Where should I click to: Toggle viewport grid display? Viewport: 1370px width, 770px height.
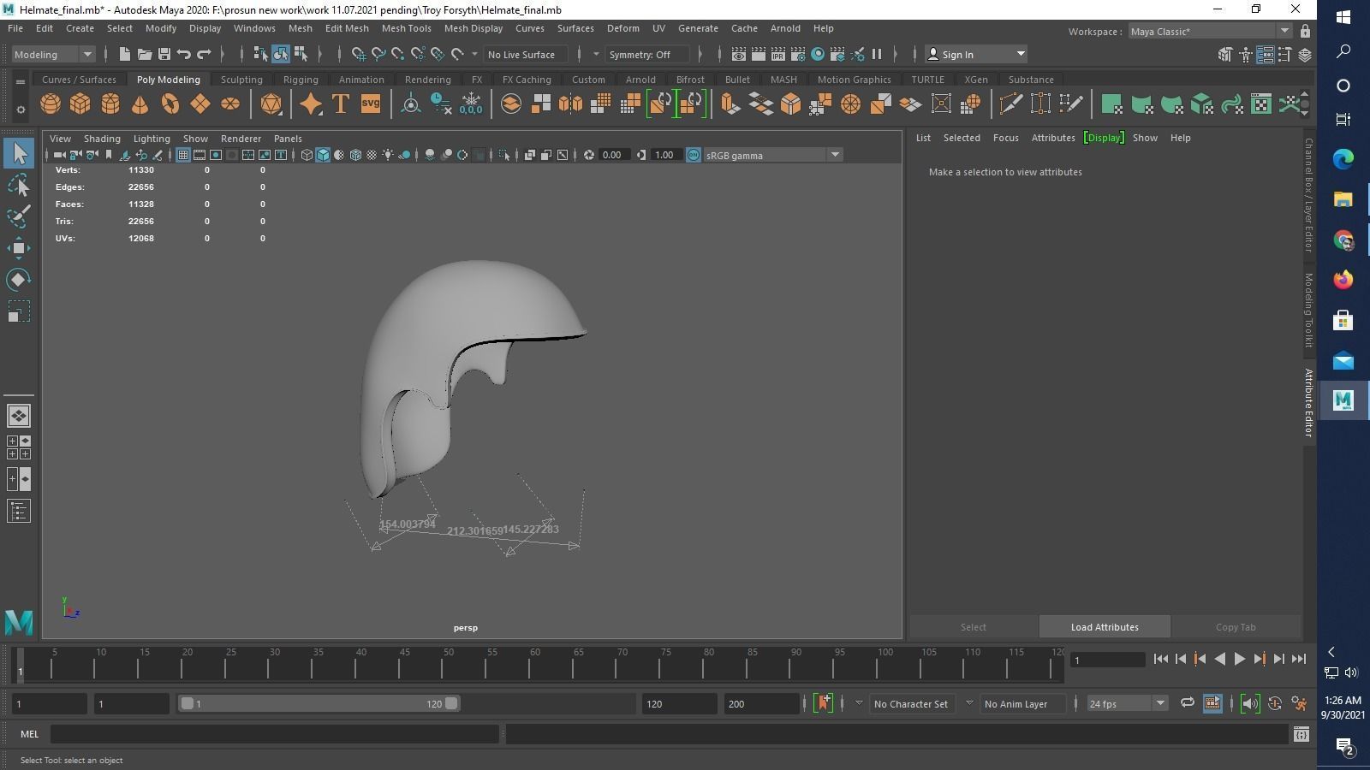[182, 155]
